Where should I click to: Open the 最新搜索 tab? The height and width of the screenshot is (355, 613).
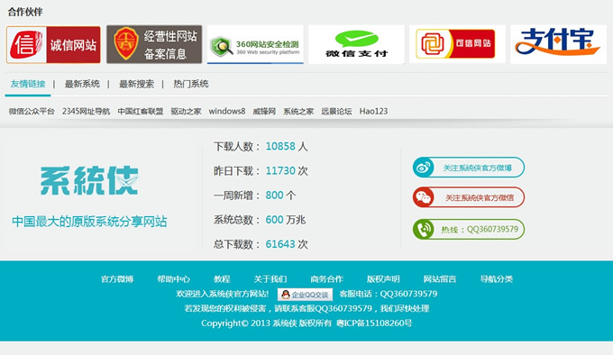(136, 84)
